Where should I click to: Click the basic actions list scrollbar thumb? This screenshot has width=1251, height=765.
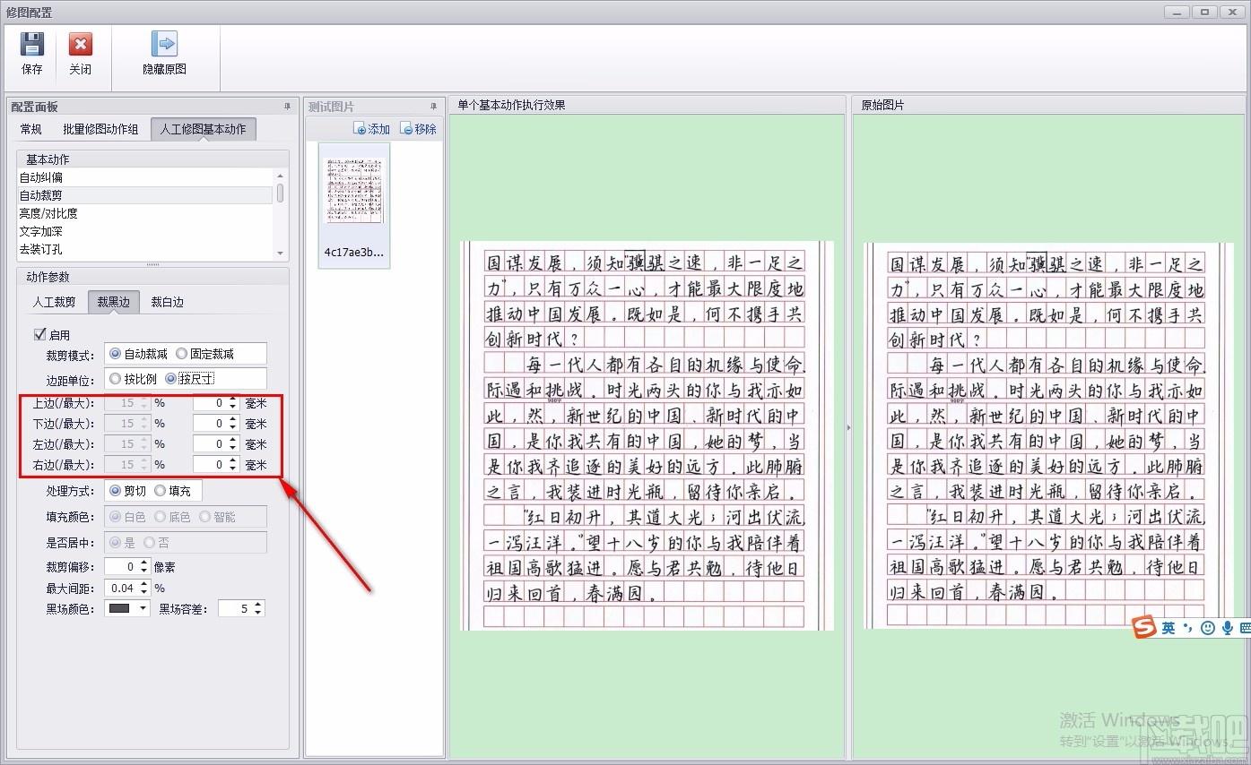pos(281,193)
